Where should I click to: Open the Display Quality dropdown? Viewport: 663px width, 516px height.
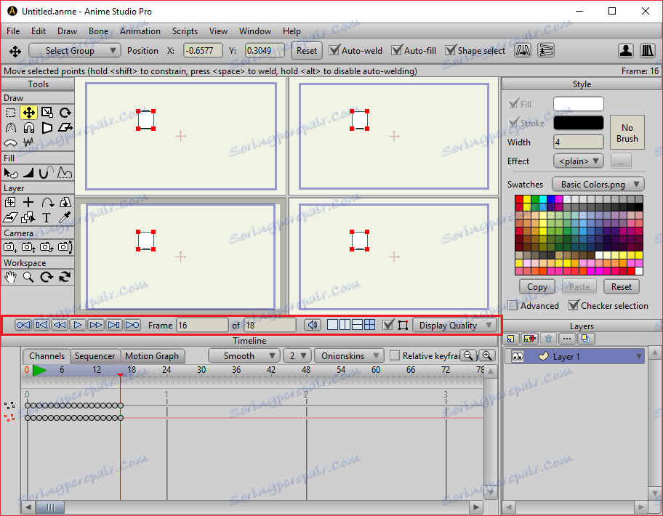coord(454,326)
